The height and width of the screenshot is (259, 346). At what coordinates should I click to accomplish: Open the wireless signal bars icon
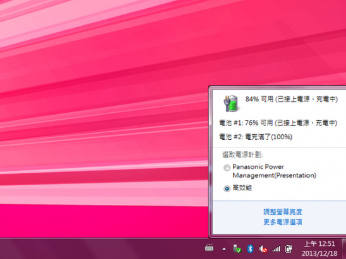(x=276, y=249)
